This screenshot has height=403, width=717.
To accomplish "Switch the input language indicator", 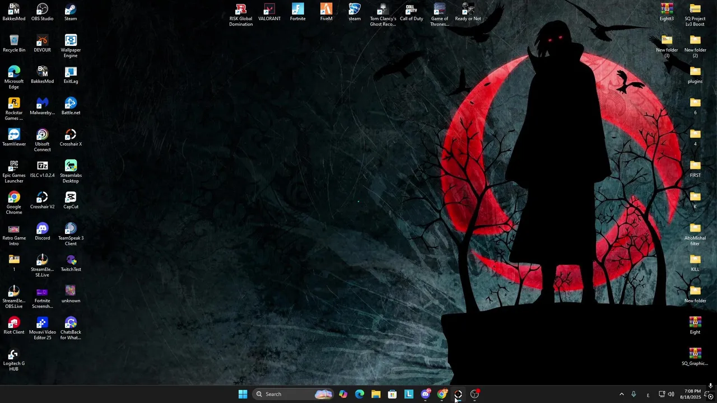I will [x=648, y=394].
